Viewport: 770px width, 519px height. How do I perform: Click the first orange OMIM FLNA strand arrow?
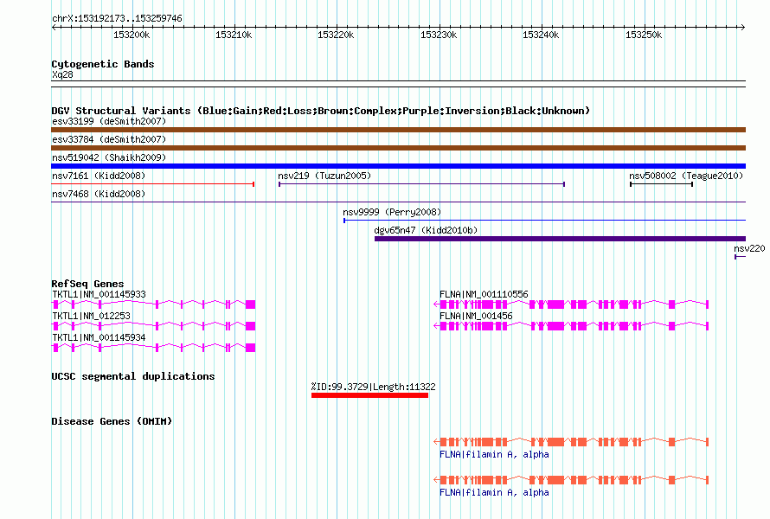tap(436, 442)
